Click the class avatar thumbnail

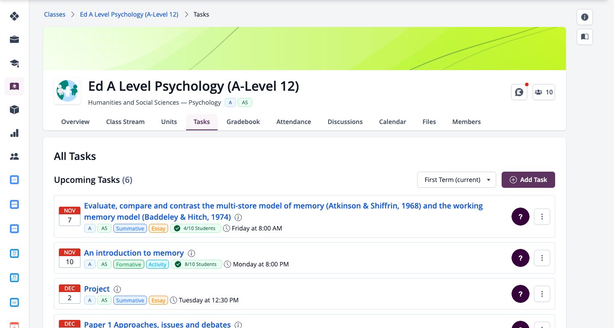67,91
